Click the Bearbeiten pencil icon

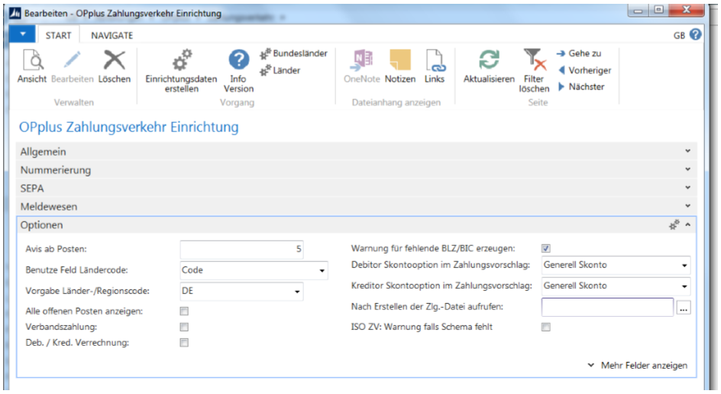point(73,60)
